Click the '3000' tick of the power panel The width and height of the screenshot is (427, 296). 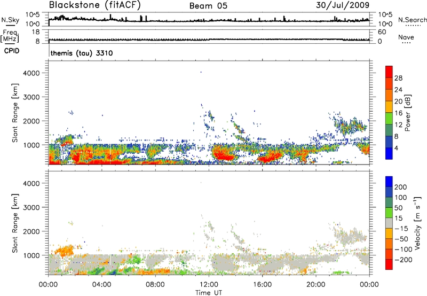pos(31,97)
